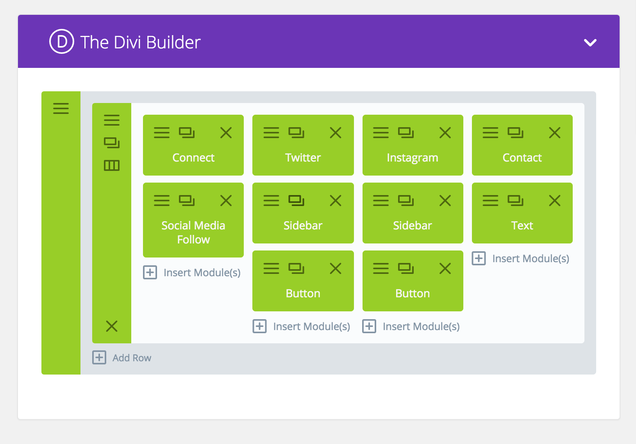Click the Divi logo icon

pos(62,41)
